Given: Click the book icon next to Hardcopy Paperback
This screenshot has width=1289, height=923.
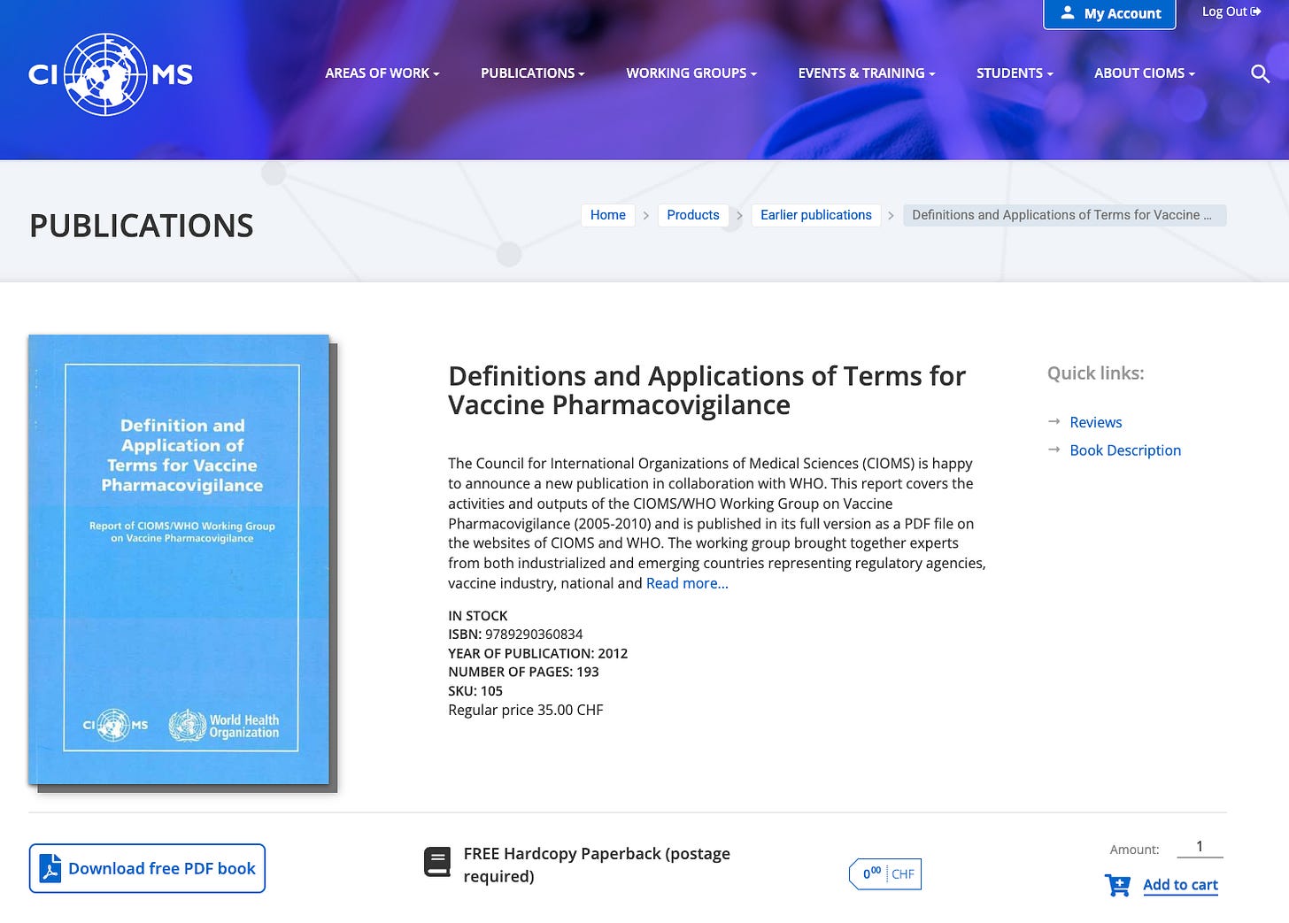Looking at the screenshot, I should point(437,862).
